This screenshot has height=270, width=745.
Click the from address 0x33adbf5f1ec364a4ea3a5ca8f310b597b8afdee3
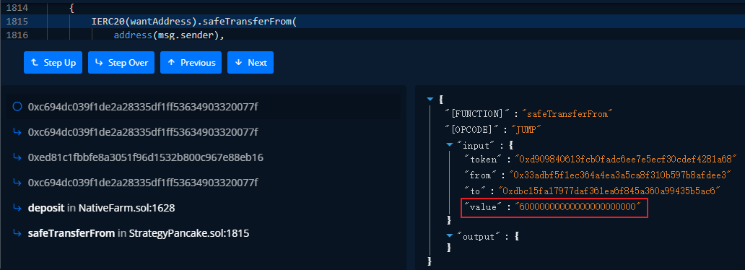coord(619,175)
